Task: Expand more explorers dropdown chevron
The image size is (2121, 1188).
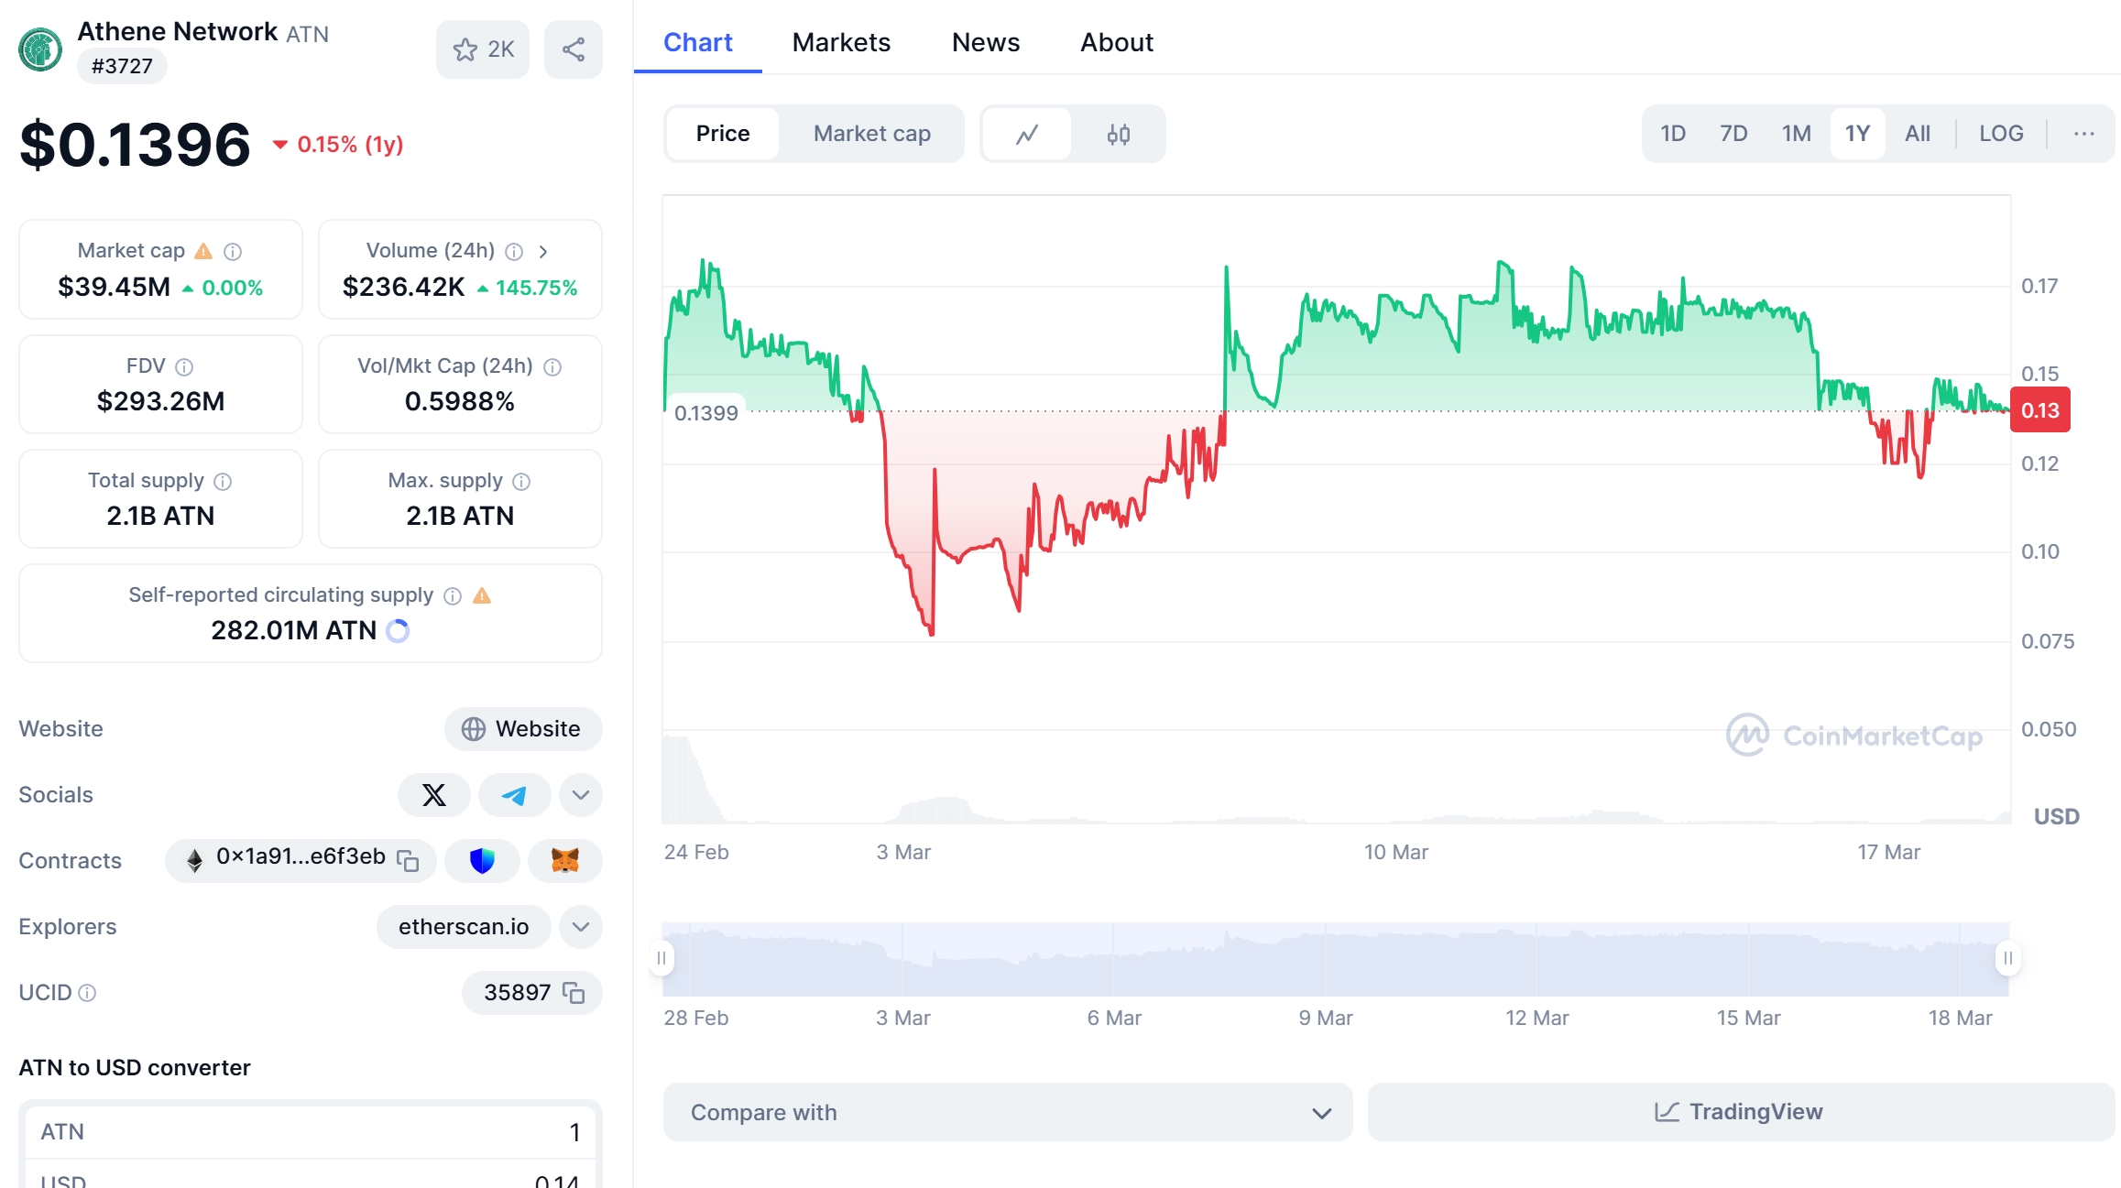Action: [x=581, y=927]
